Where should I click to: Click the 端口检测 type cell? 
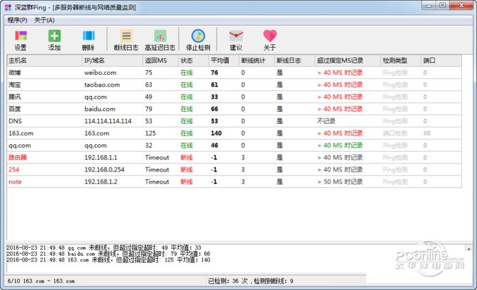[x=395, y=133]
